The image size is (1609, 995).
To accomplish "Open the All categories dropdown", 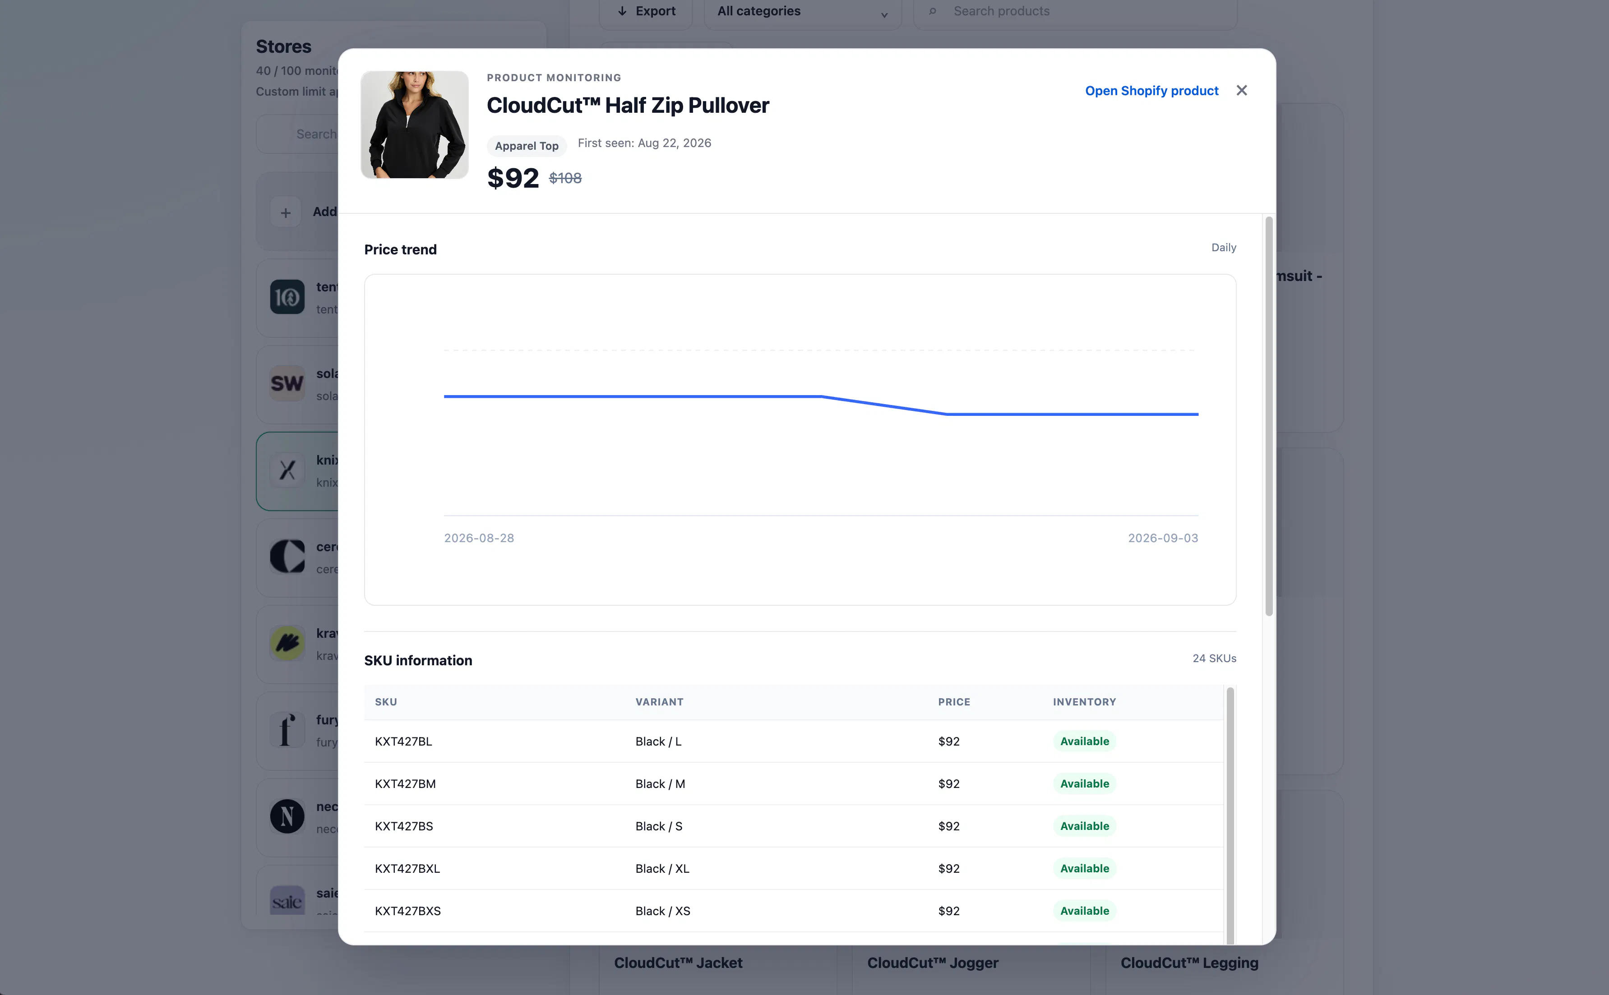I will pyautogui.click(x=802, y=11).
